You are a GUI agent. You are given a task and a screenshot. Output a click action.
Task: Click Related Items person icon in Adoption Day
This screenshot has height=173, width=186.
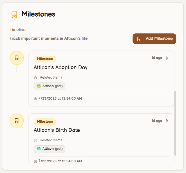click(36, 77)
